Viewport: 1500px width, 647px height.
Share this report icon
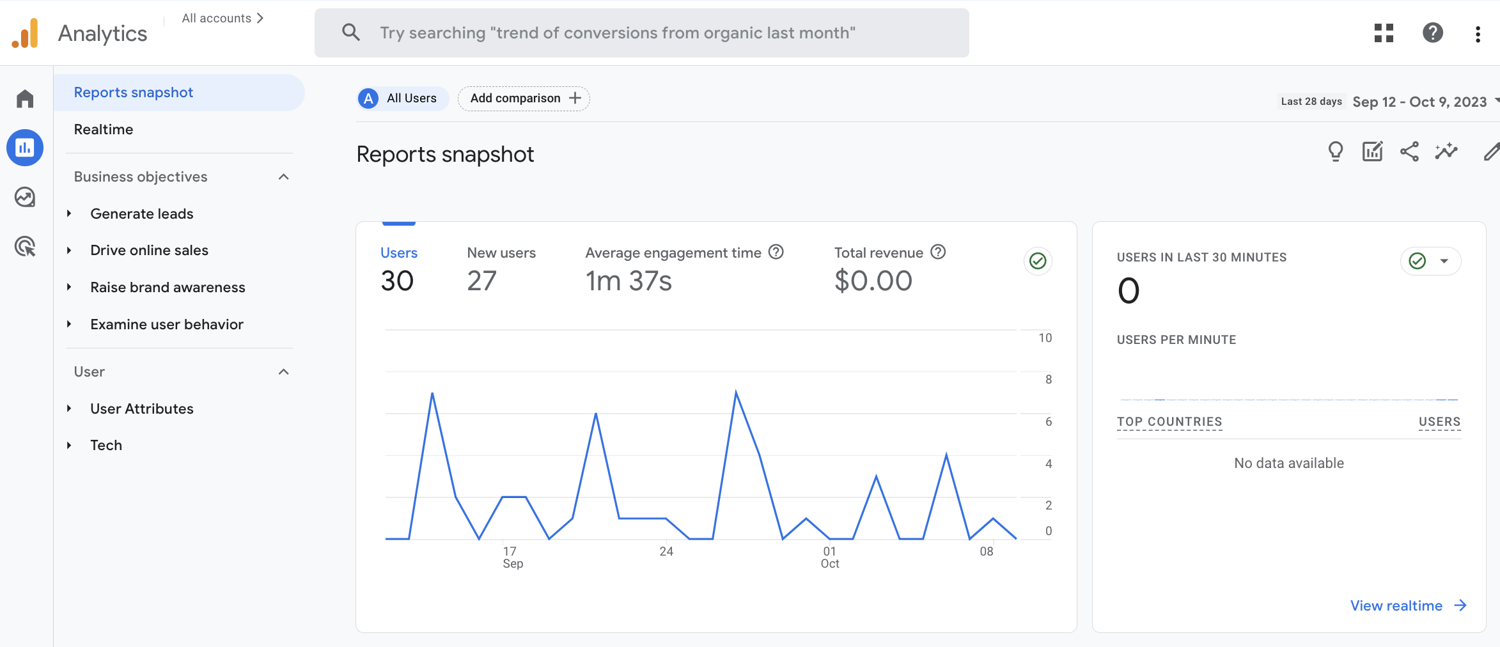1410,152
